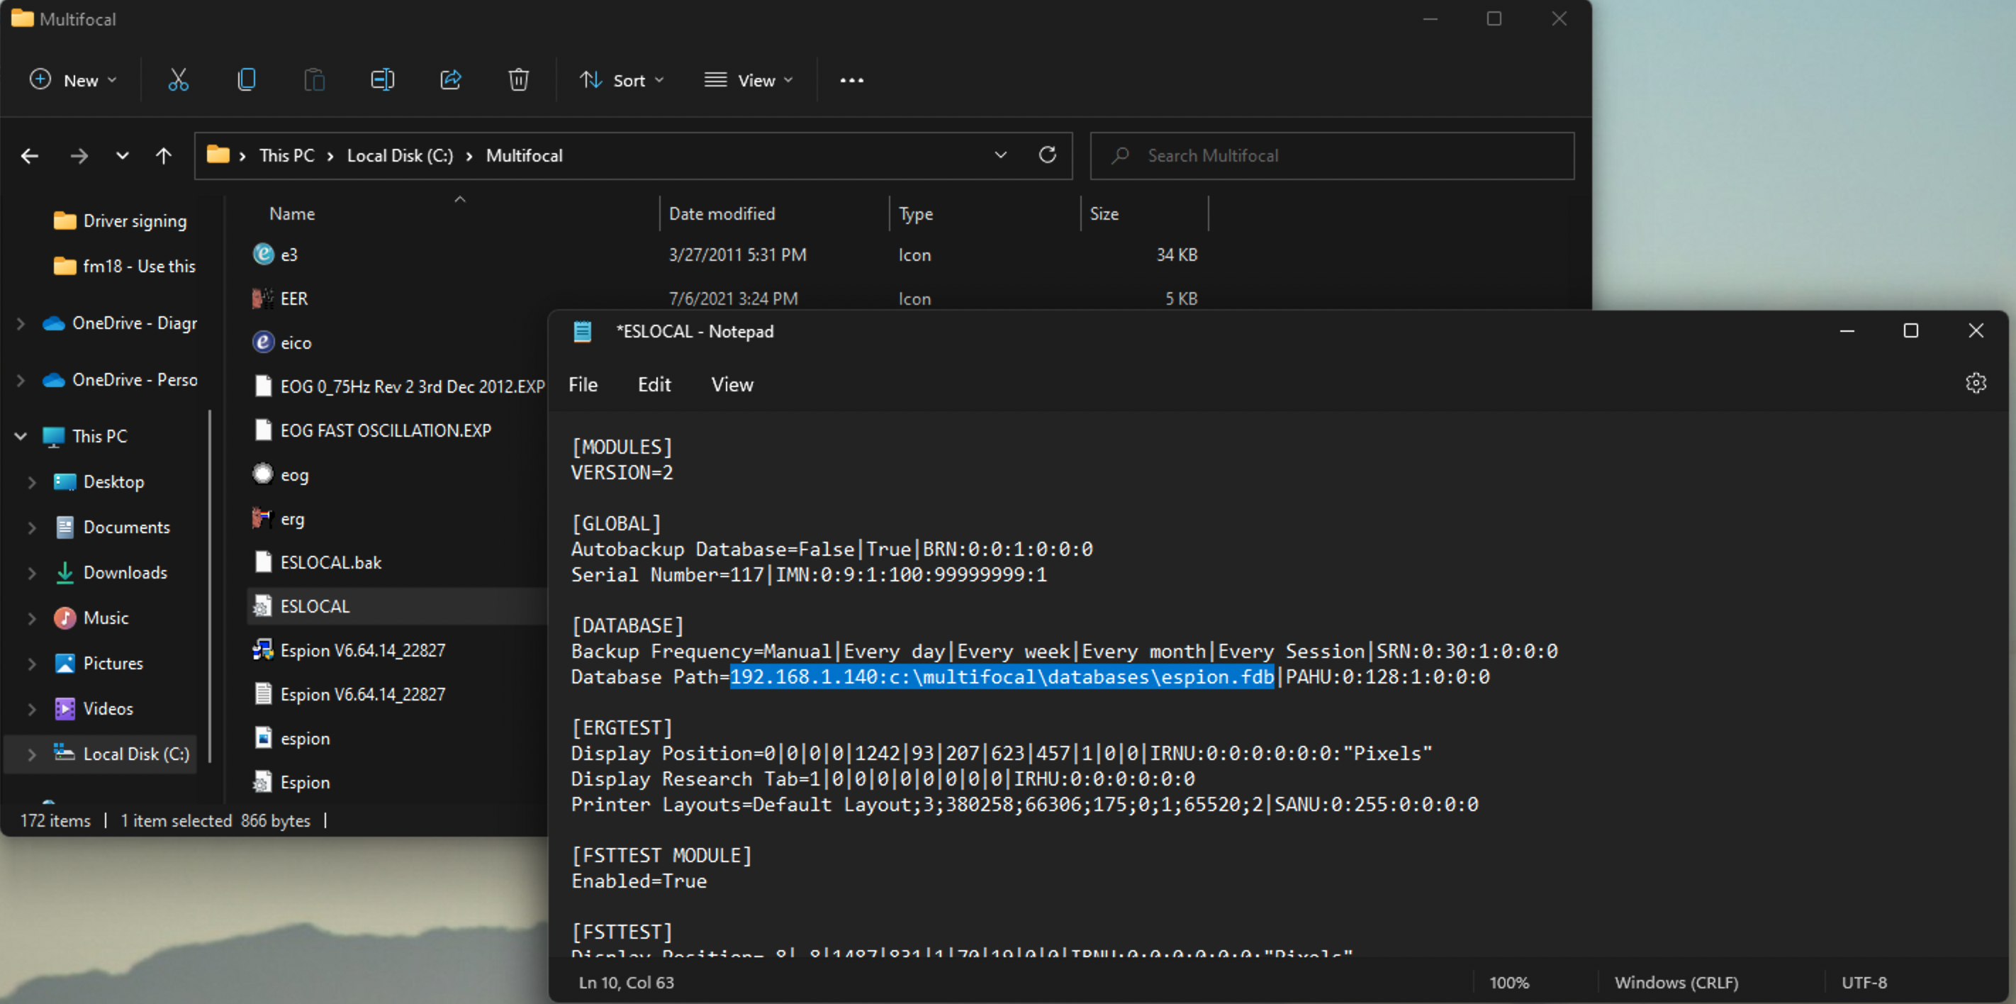Click the Cut icon in Explorer toolbar
Image resolution: width=2016 pixels, height=1004 pixels.
pyautogui.click(x=179, y=80)
